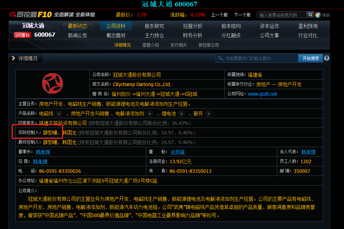Click the arrow icon beside 详细情况 heading
344x229 pixels.
(13, 58)
